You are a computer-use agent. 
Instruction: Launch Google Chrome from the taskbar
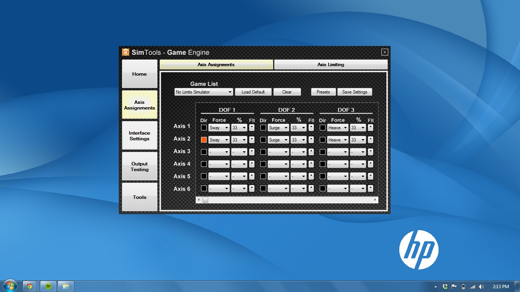pos(30,286)
